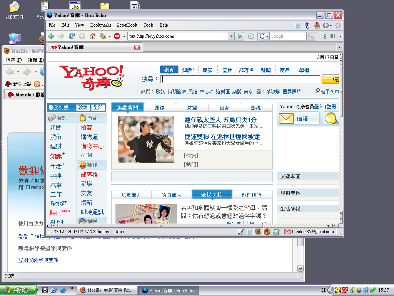Click the Google search magnifier icon

(x=311, y=36)
